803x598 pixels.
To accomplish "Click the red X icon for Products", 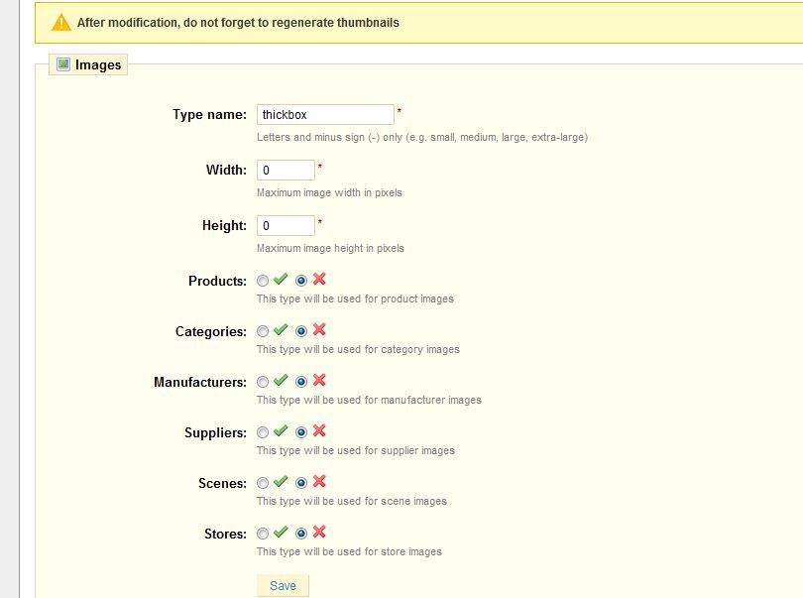I will (319, 279).
